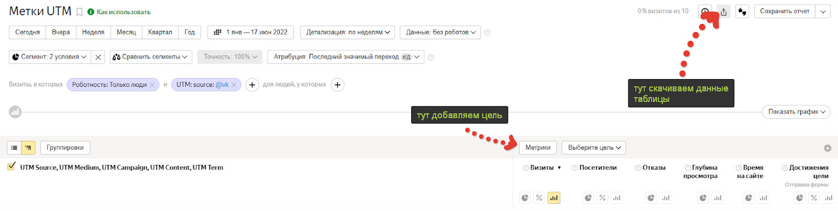
Task: Click the export data icon
Action: (x=723, y=12)
